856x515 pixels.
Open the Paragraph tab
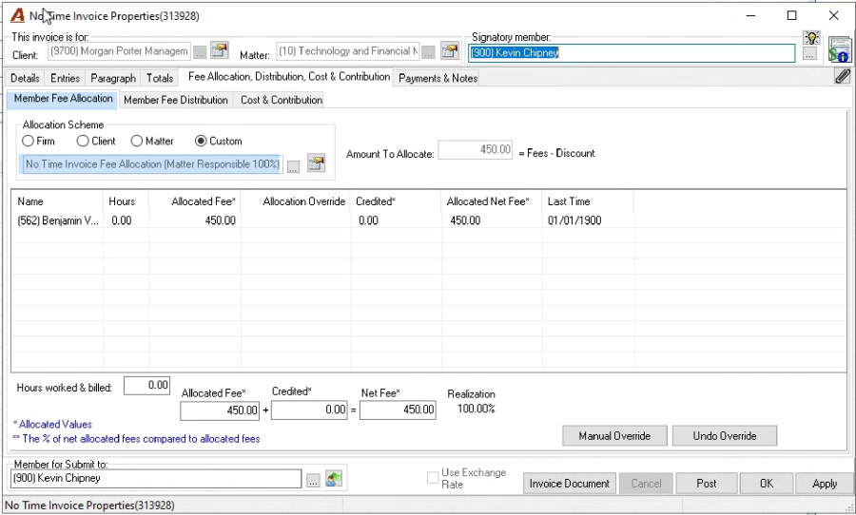coord(113,78)
